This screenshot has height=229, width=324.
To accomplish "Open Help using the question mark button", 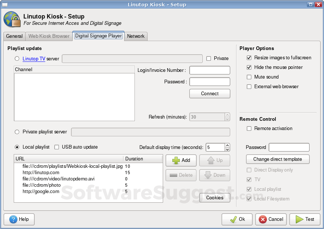I will 19,219.
